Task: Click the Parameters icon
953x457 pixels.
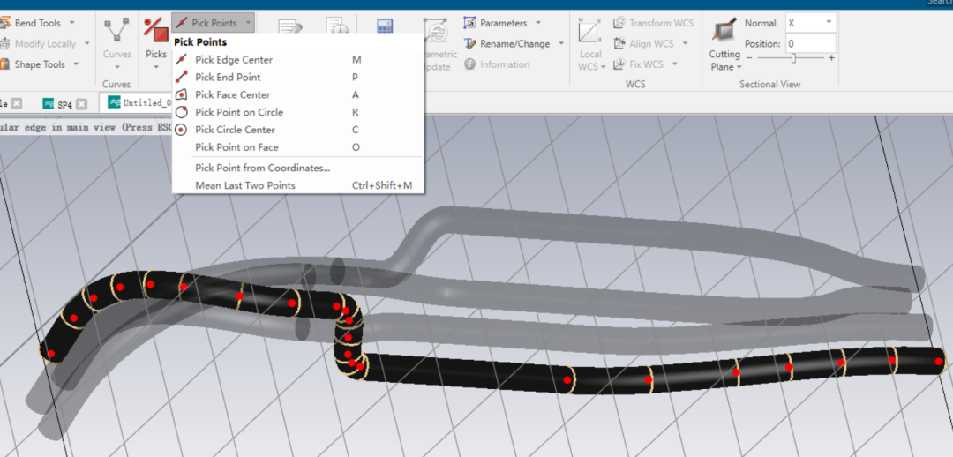Action: pos(469,23)
